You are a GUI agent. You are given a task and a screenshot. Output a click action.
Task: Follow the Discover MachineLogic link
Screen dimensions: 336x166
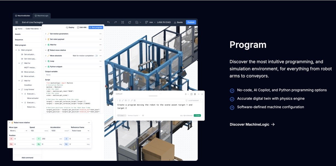(252, 125)
